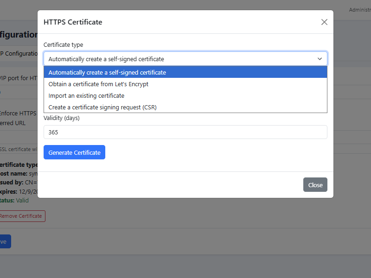The height and width of the screenshot is (278, 371).
Task: Click the Validity (days) label
Action: tap(62, 118)
